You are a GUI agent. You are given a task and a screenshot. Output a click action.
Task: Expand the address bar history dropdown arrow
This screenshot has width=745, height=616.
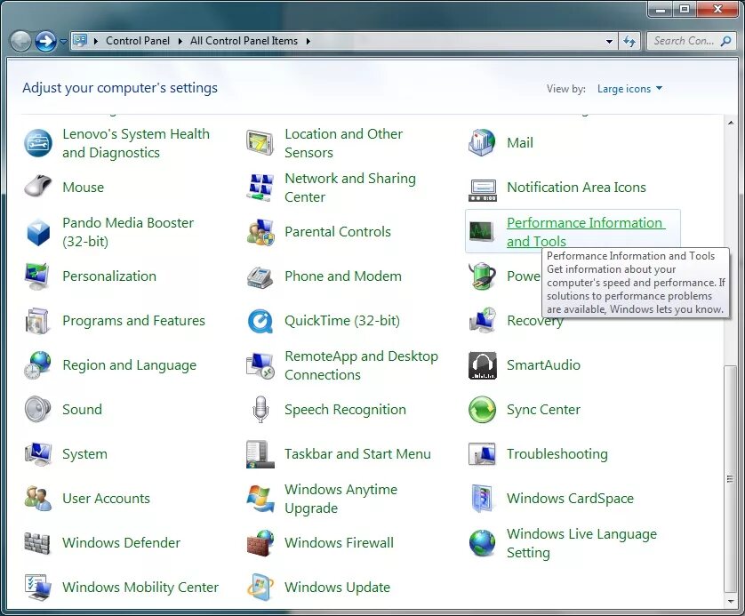pos(609,41)
